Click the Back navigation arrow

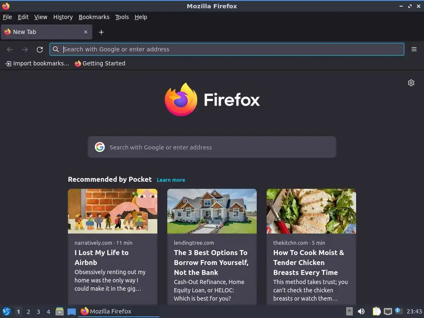point(10,50)
